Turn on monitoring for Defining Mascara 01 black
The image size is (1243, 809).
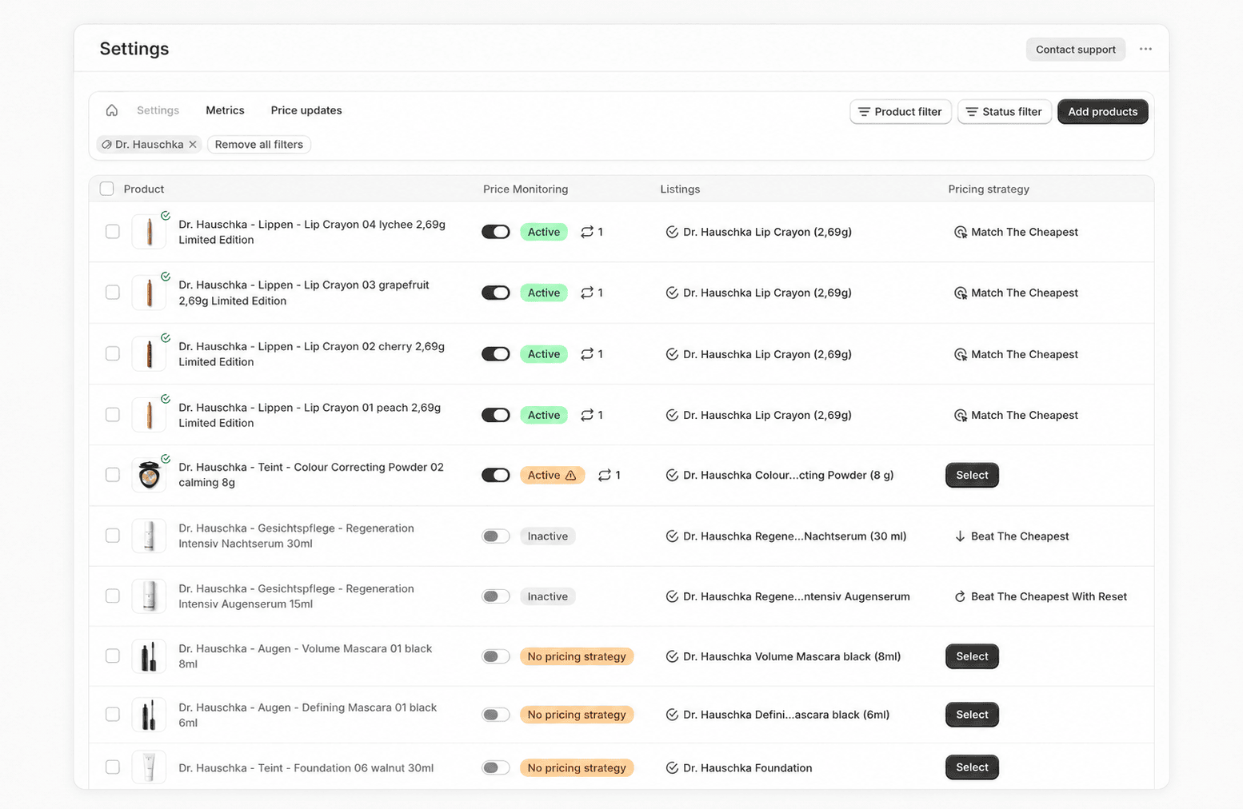[496, 715]
